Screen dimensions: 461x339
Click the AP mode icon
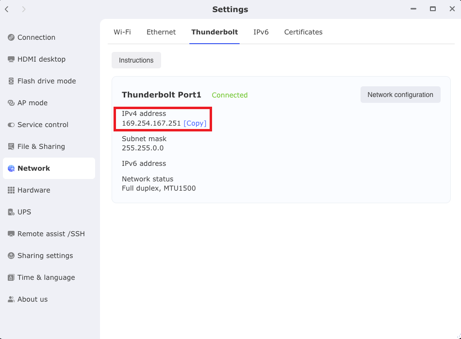11,103
